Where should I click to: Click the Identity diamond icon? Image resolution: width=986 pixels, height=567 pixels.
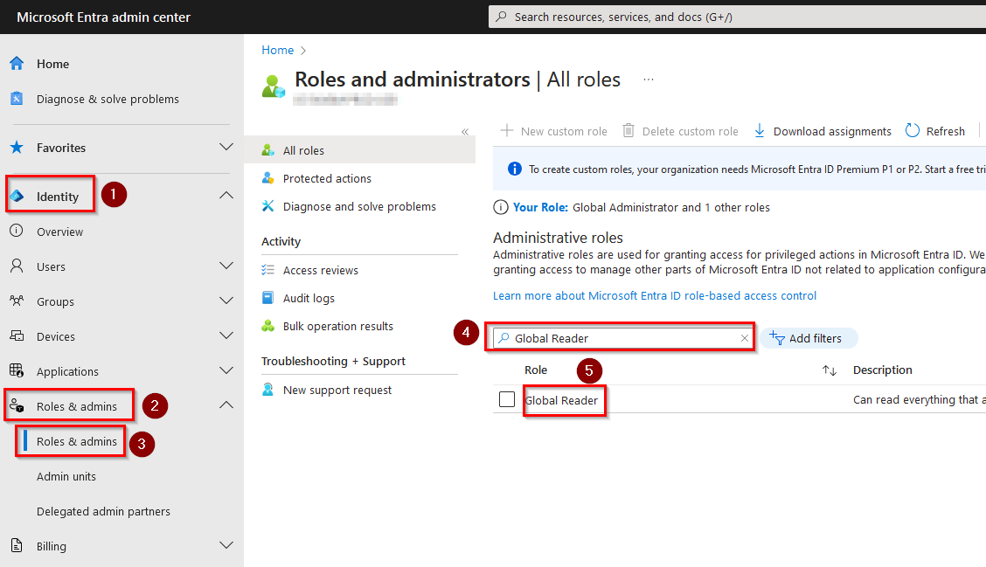pyautogui.click(x=17, y=196)
